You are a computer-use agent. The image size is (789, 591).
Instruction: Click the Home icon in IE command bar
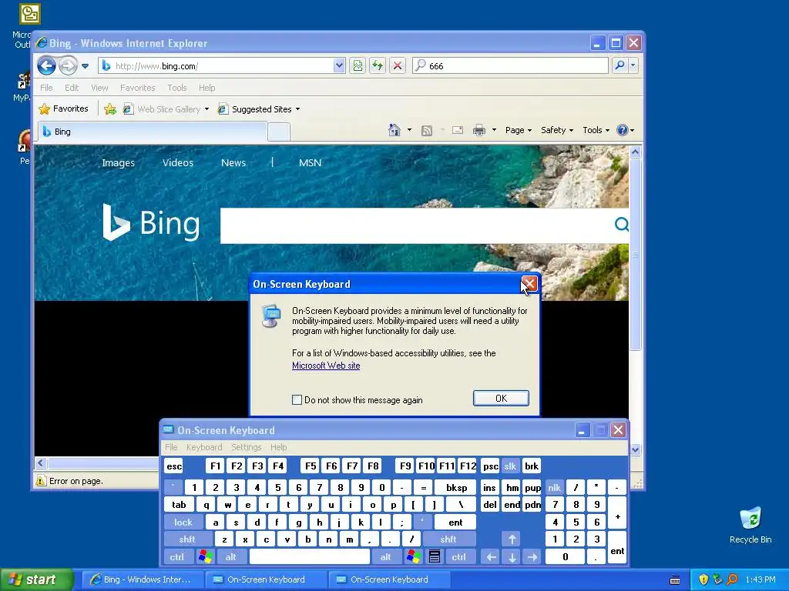coord(394,130)
